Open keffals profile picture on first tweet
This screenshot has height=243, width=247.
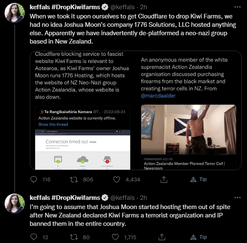(15, 13)
